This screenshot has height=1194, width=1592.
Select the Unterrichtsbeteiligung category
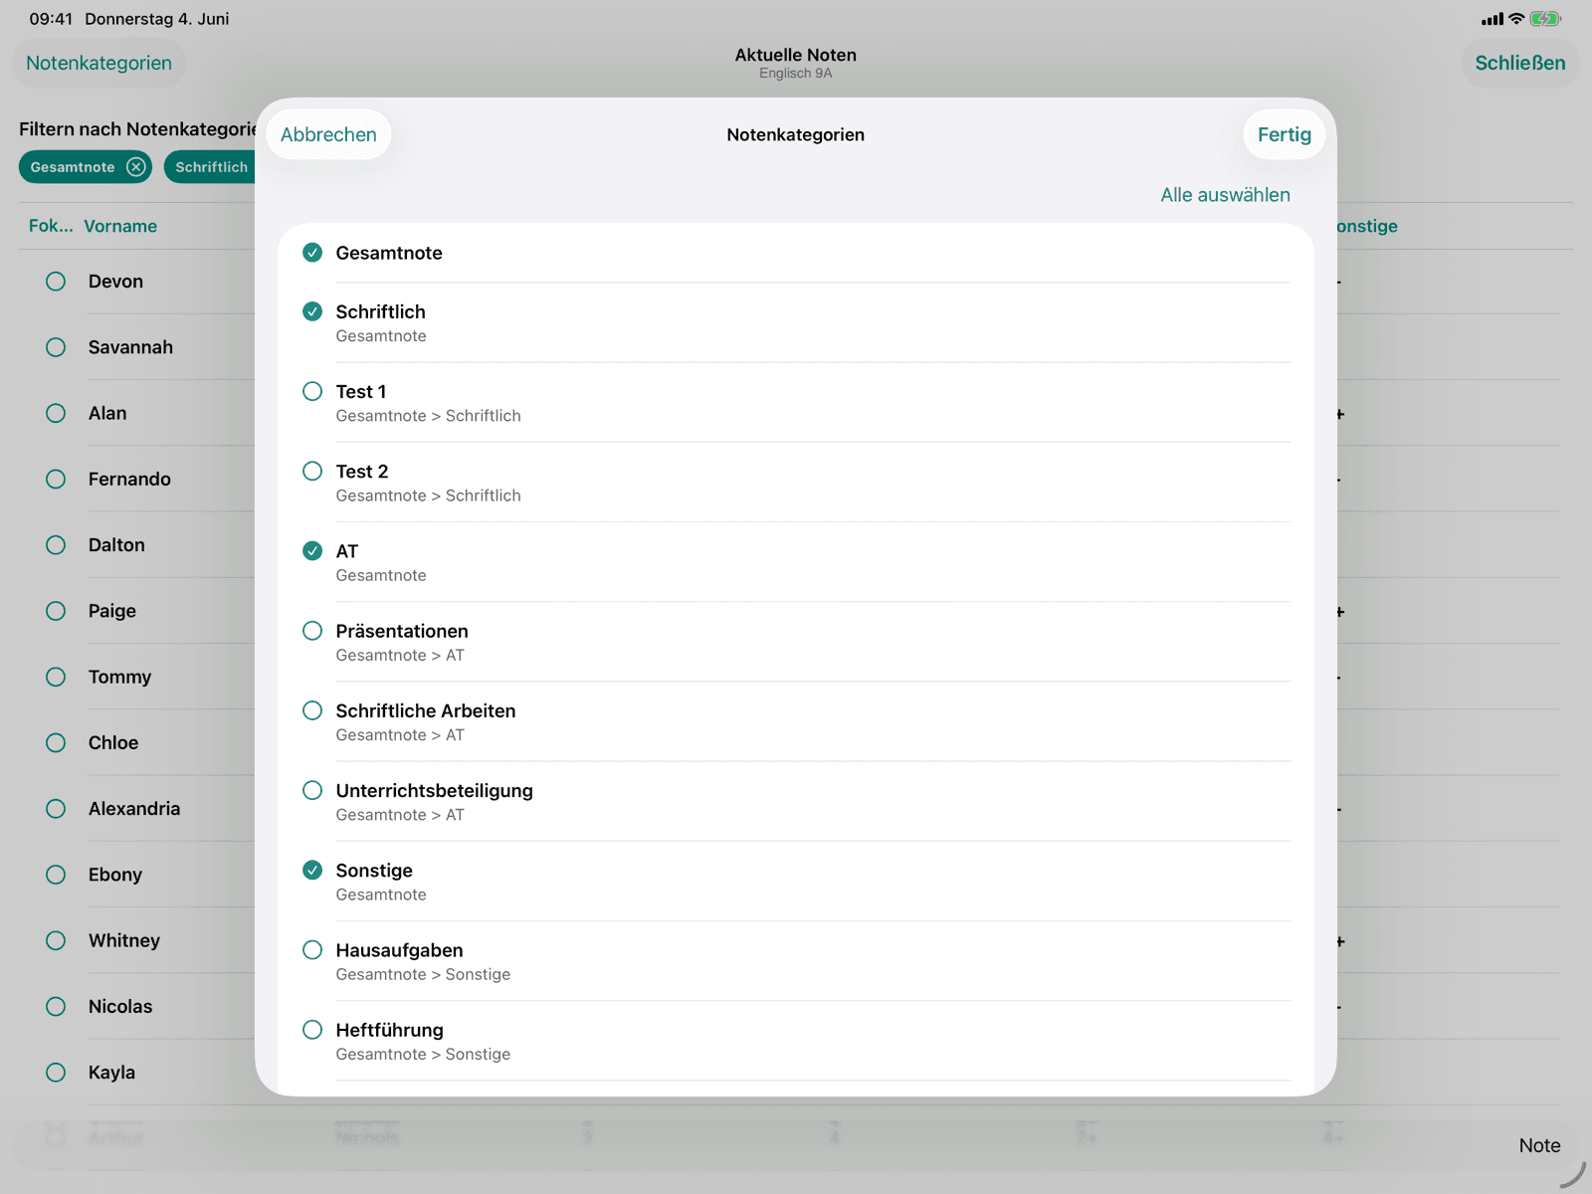click(312, 790)
